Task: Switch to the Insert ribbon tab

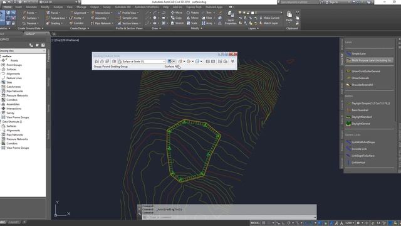Action: coord(18,7)
